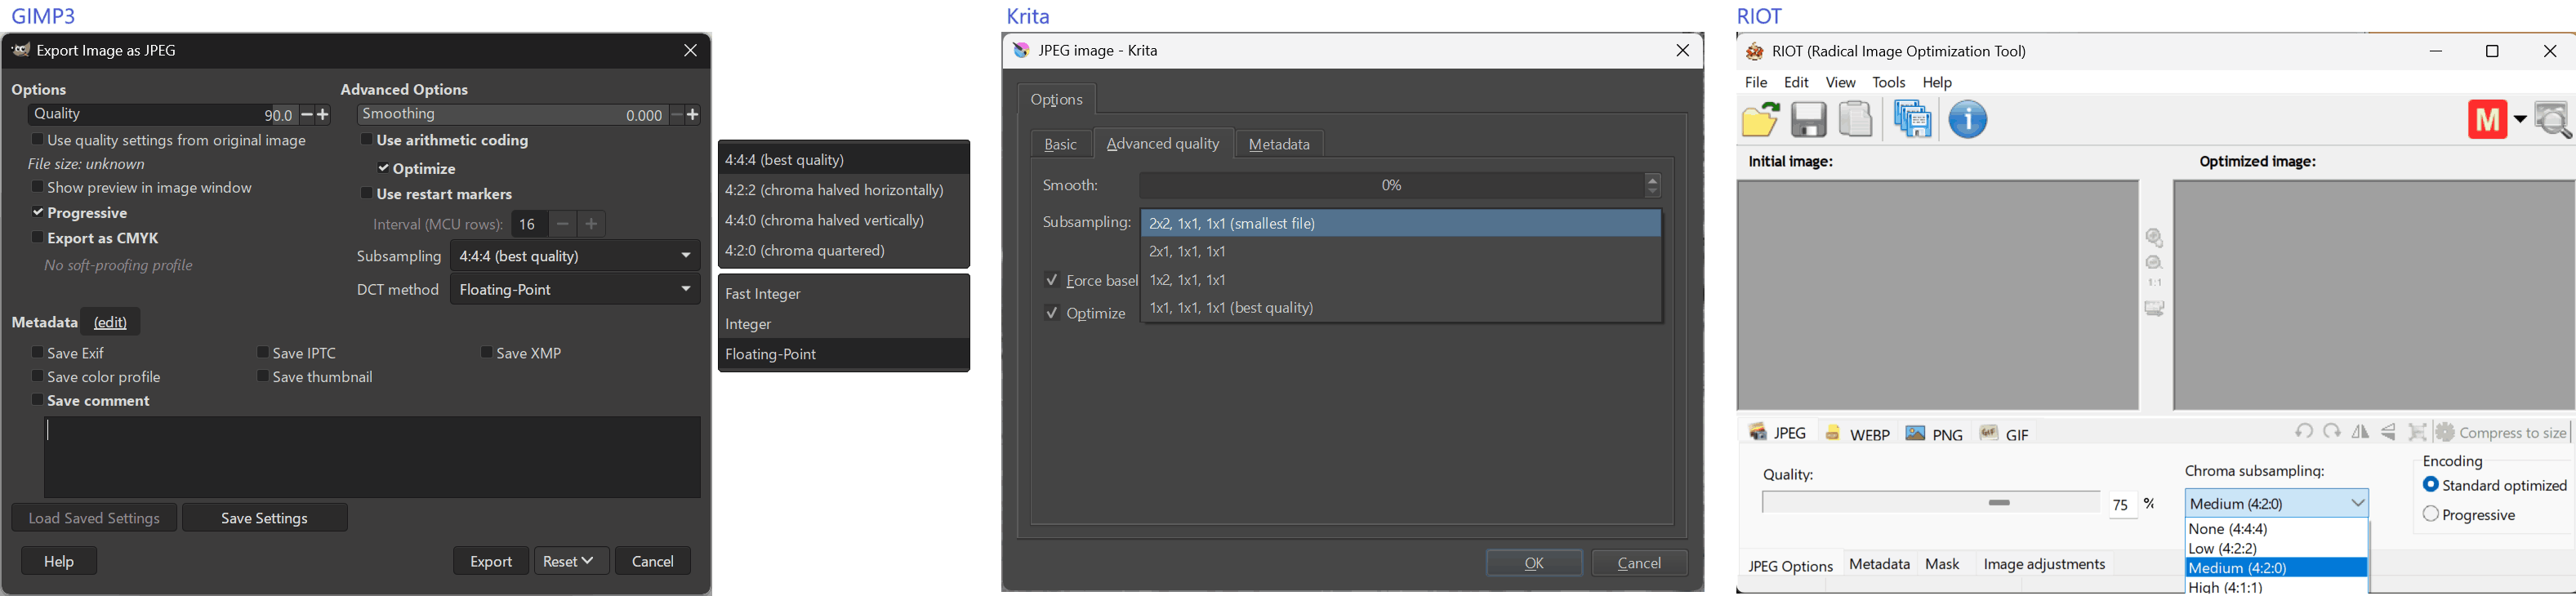Click the RIOT Quality slider handle

click(1999, 503)
